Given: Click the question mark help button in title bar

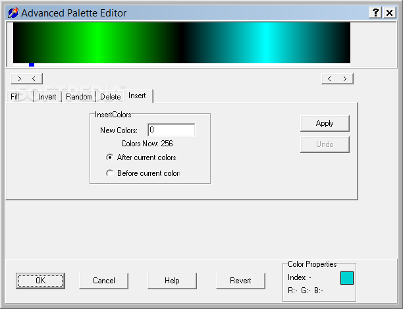Looking at the screenshot, I should click(x=375, y=13).
